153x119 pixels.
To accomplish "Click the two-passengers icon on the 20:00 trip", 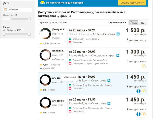I will coord(138,92).
